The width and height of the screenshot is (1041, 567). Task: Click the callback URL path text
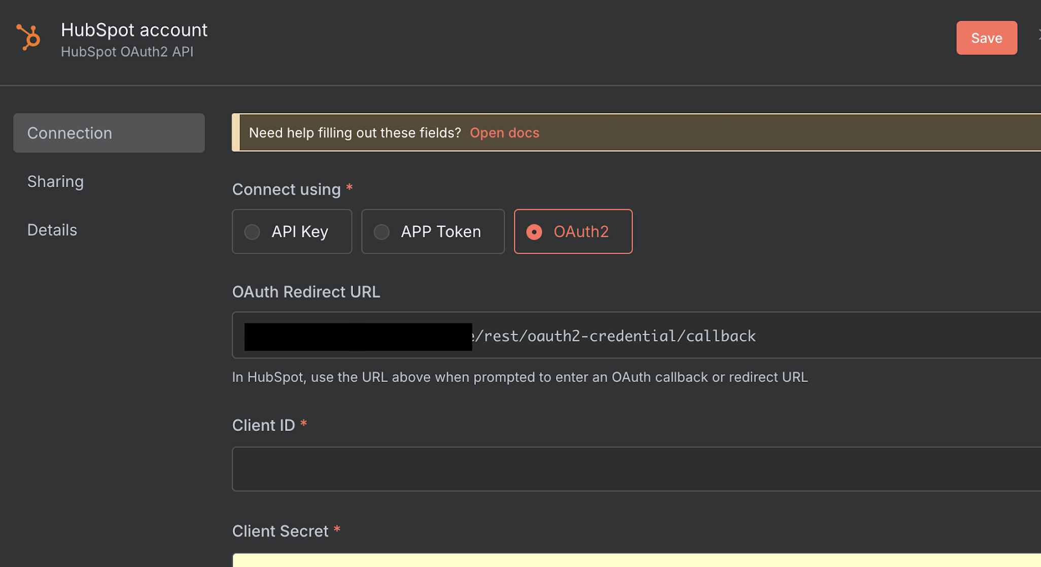pyautogui.click(x=614, y=336)
